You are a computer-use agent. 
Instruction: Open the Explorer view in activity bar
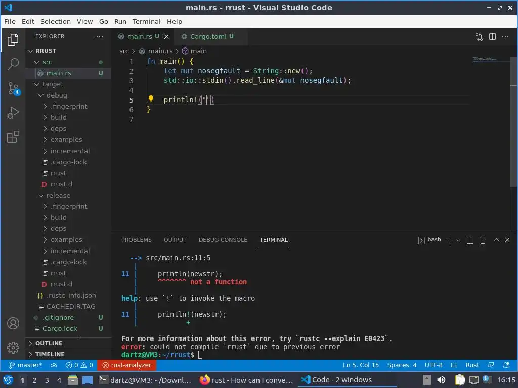tap(13, 40)
